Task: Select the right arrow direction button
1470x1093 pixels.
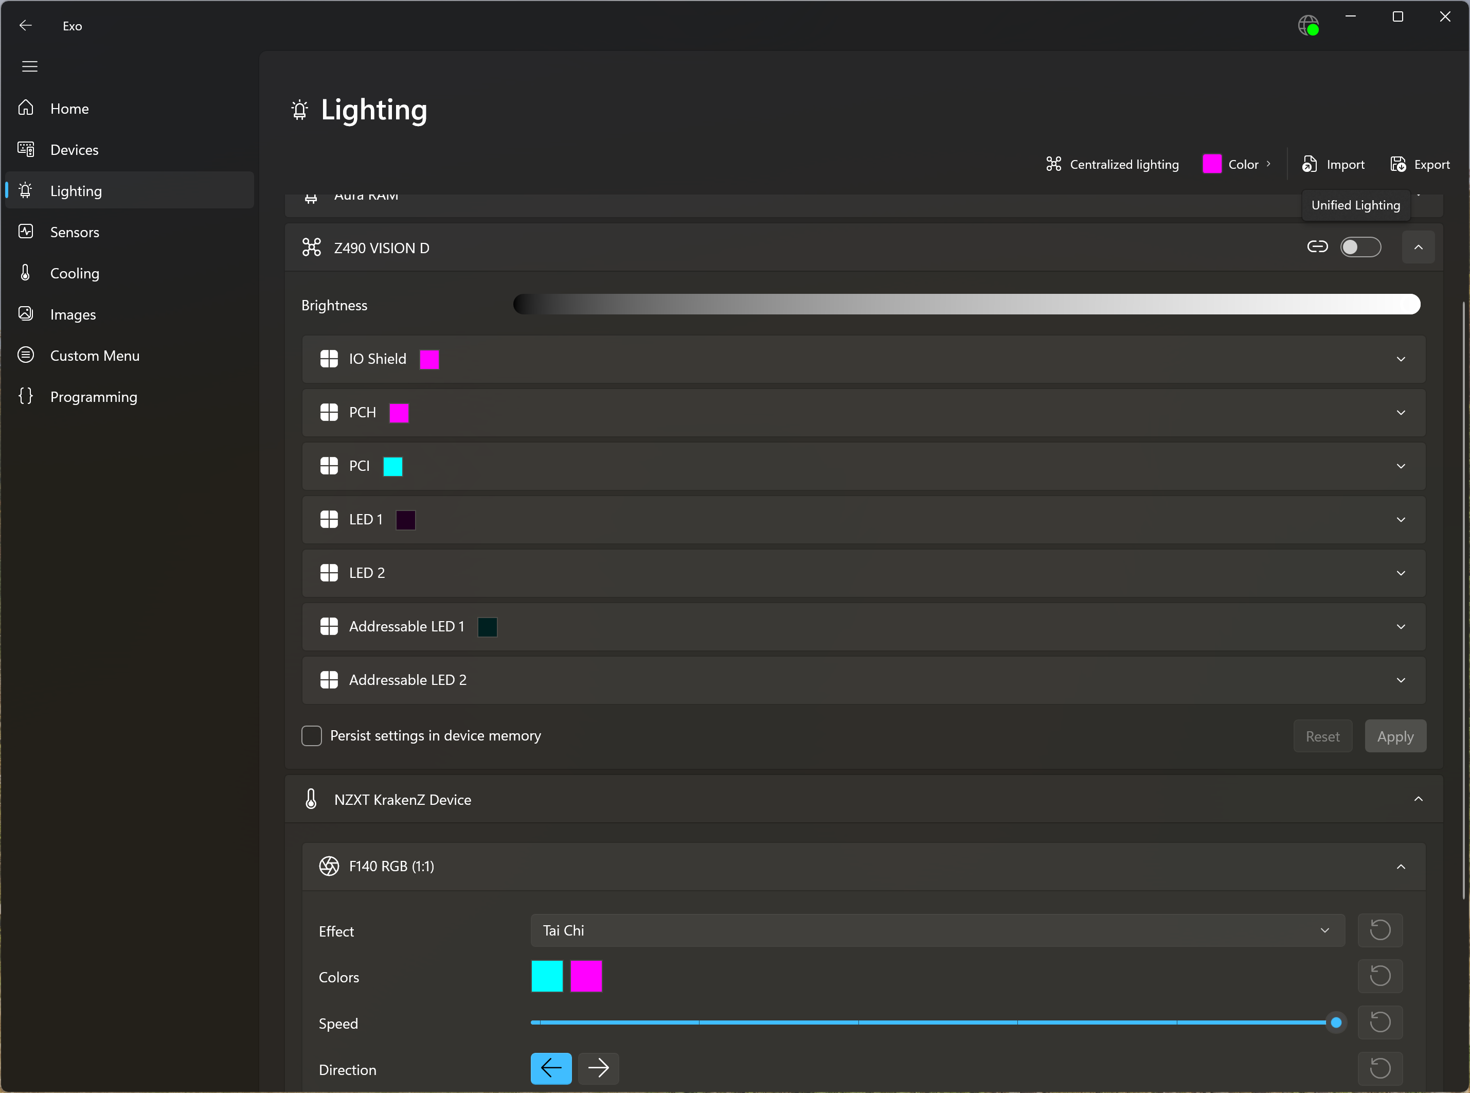Action: 598,1068
